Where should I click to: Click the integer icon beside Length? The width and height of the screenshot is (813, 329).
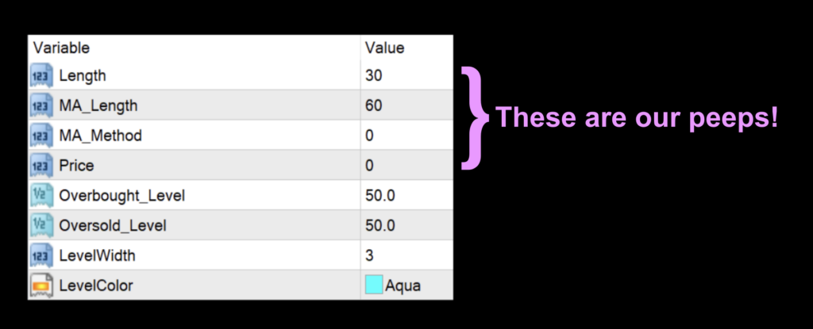tap(40, 76)
